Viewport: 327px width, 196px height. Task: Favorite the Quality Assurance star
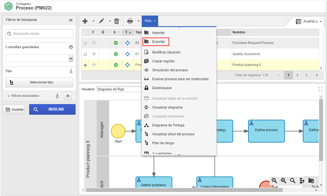point(94,54)
